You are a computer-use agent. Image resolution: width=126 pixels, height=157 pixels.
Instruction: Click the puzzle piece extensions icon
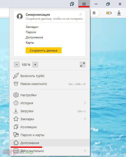[16, 143]
